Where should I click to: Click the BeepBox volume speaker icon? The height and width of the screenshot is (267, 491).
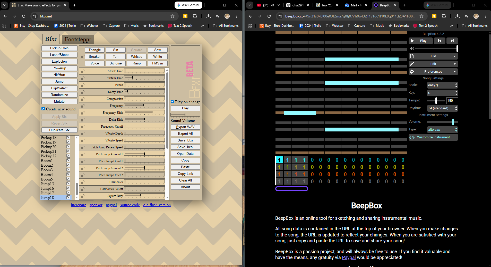[412, 49]
